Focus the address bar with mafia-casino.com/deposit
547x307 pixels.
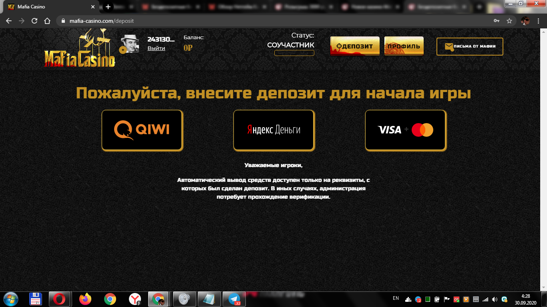276,21
